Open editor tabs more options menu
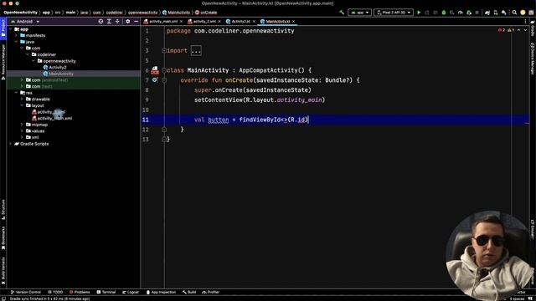The width and height of the screenshot is (536, 301). [525, 22]
